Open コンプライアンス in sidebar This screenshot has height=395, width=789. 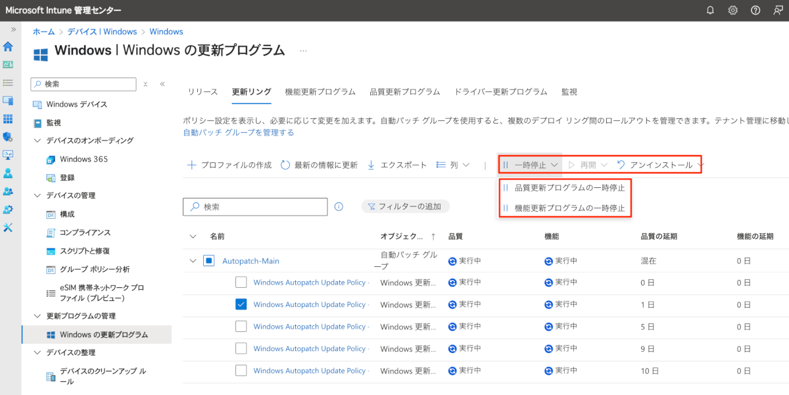[x=85, y=233]
